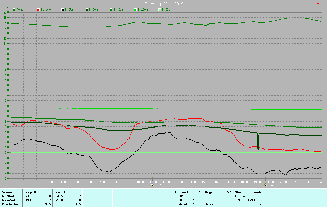Click the sunrise icon at 10:57

coord(153,185)
